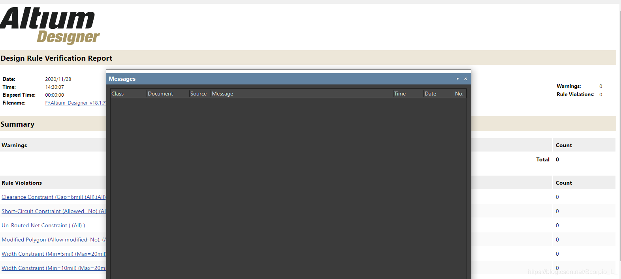This screenshot has height=279, width=621.
Task: Sort messages by Document column
Action: tap(168, 94)
